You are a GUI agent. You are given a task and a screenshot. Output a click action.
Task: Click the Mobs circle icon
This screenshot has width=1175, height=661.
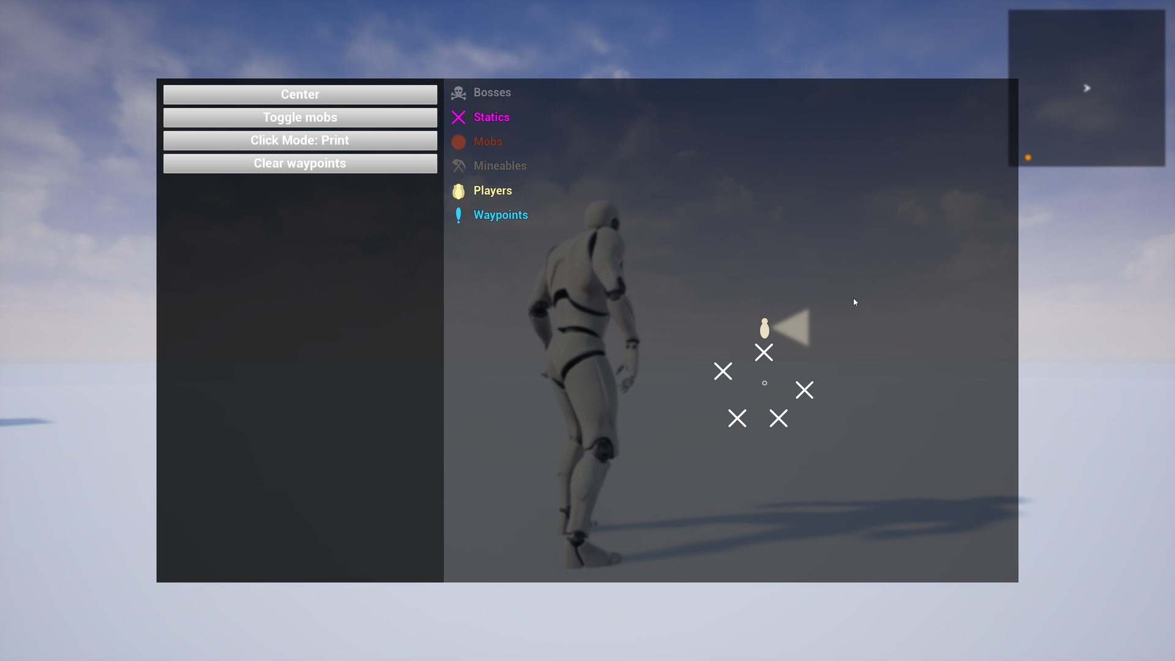(x=458, y=141)
